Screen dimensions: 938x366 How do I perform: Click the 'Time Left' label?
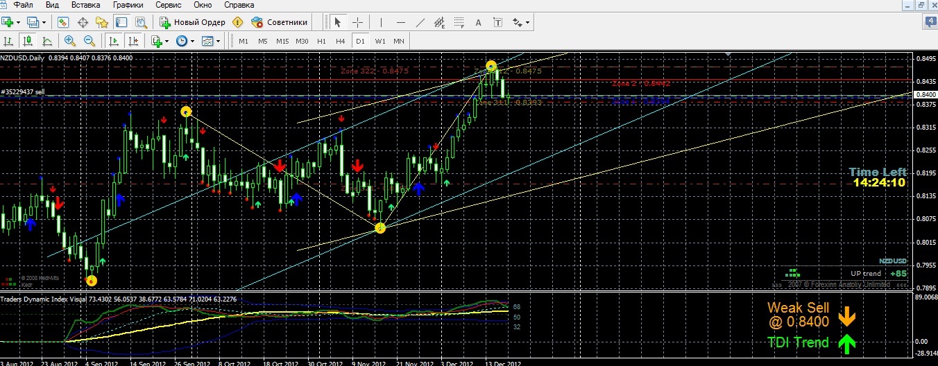tap(878, 172)
